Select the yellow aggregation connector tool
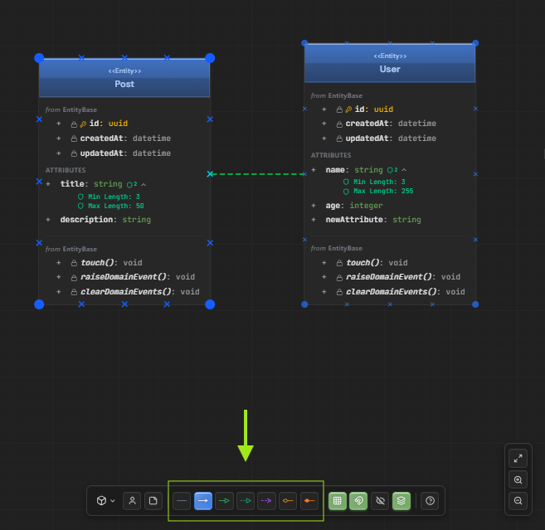 [x=288, y=501]
